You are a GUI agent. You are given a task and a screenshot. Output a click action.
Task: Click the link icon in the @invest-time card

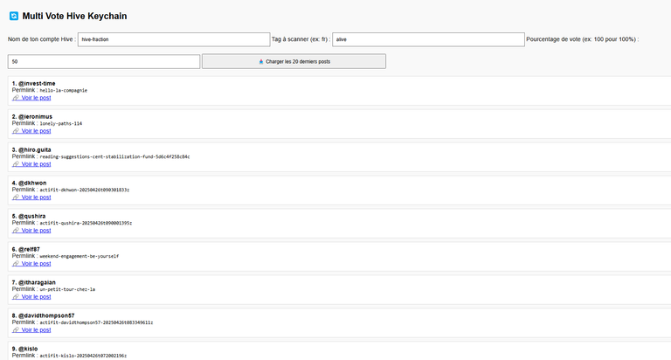16,98
